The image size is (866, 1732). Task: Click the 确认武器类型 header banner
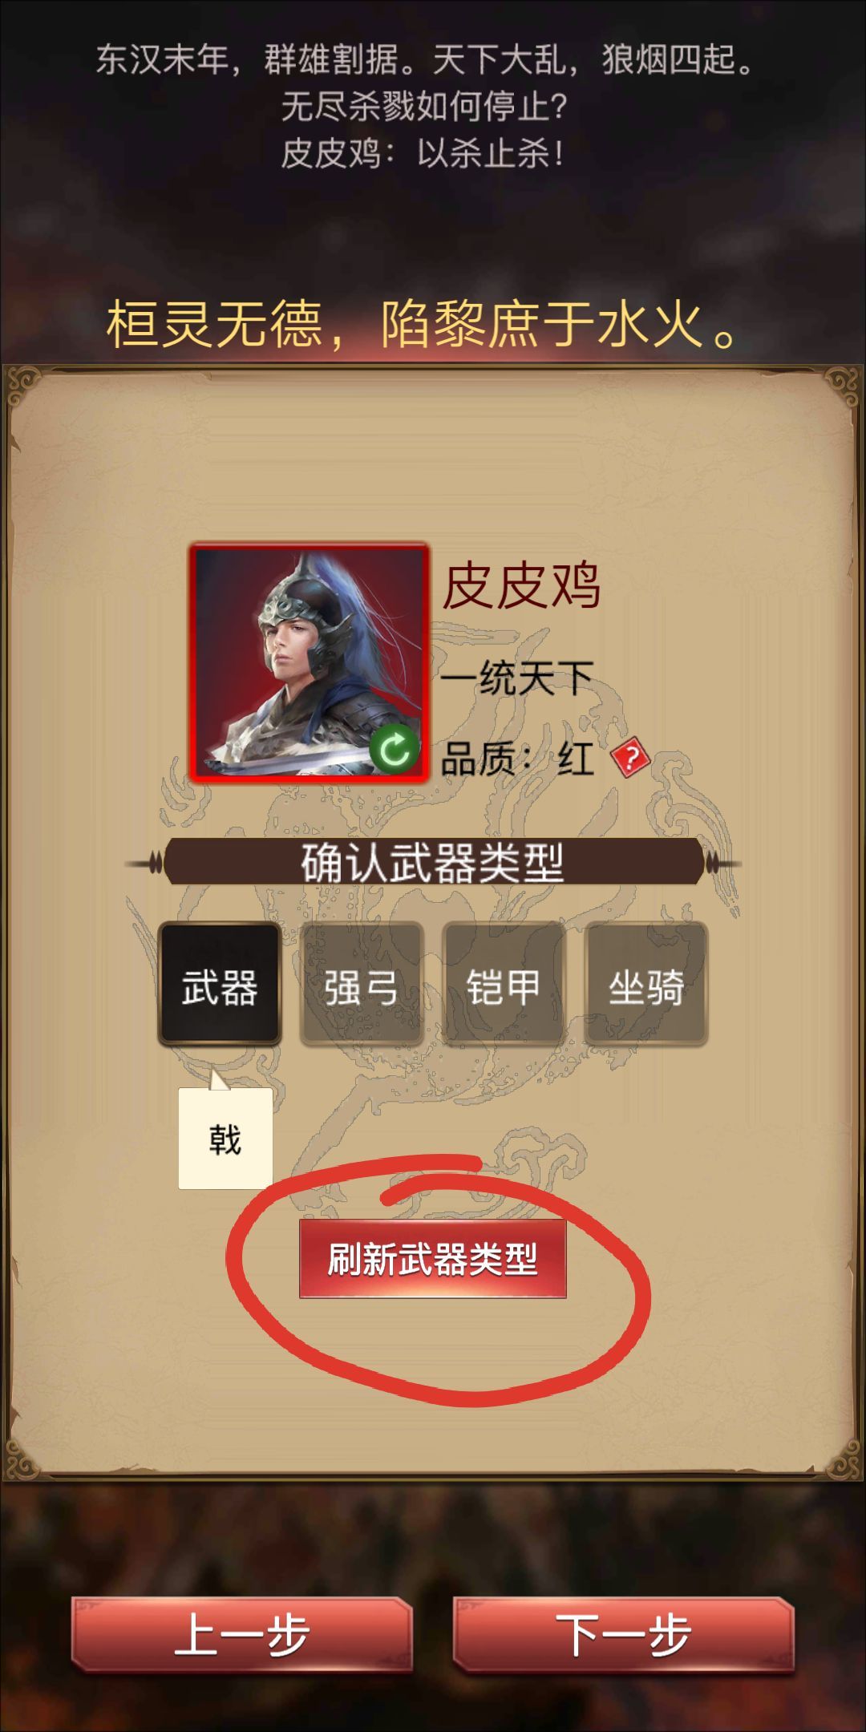(433, 863)
